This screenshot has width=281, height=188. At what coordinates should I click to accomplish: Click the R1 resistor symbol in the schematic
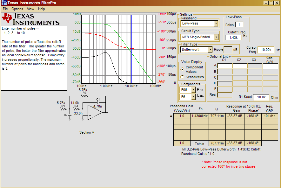pyautogui.click(x=63, y=109)
